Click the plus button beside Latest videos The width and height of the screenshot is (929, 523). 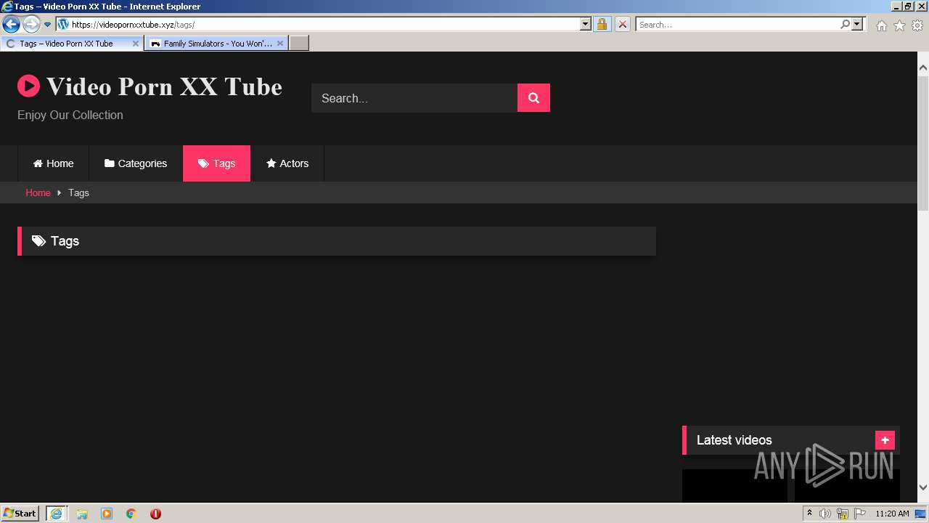pos(885,440)
